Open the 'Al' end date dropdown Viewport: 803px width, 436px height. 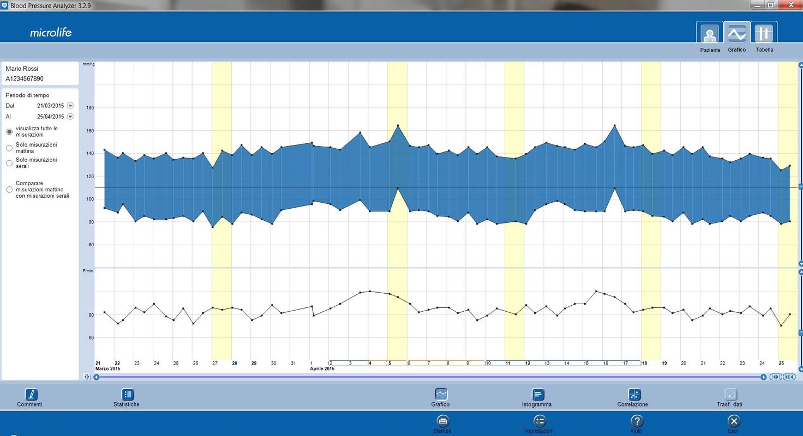[x=70, y=117]
